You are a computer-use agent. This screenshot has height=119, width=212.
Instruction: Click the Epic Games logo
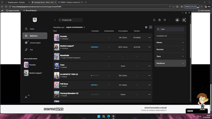(35, 20)
